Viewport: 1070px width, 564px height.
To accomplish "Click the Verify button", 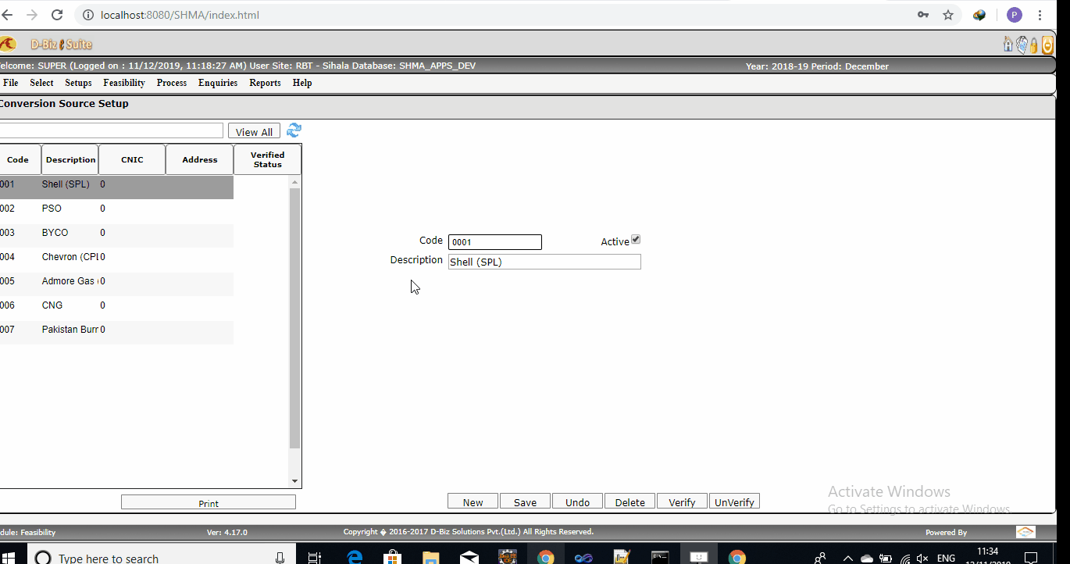I will click(681, 501).
